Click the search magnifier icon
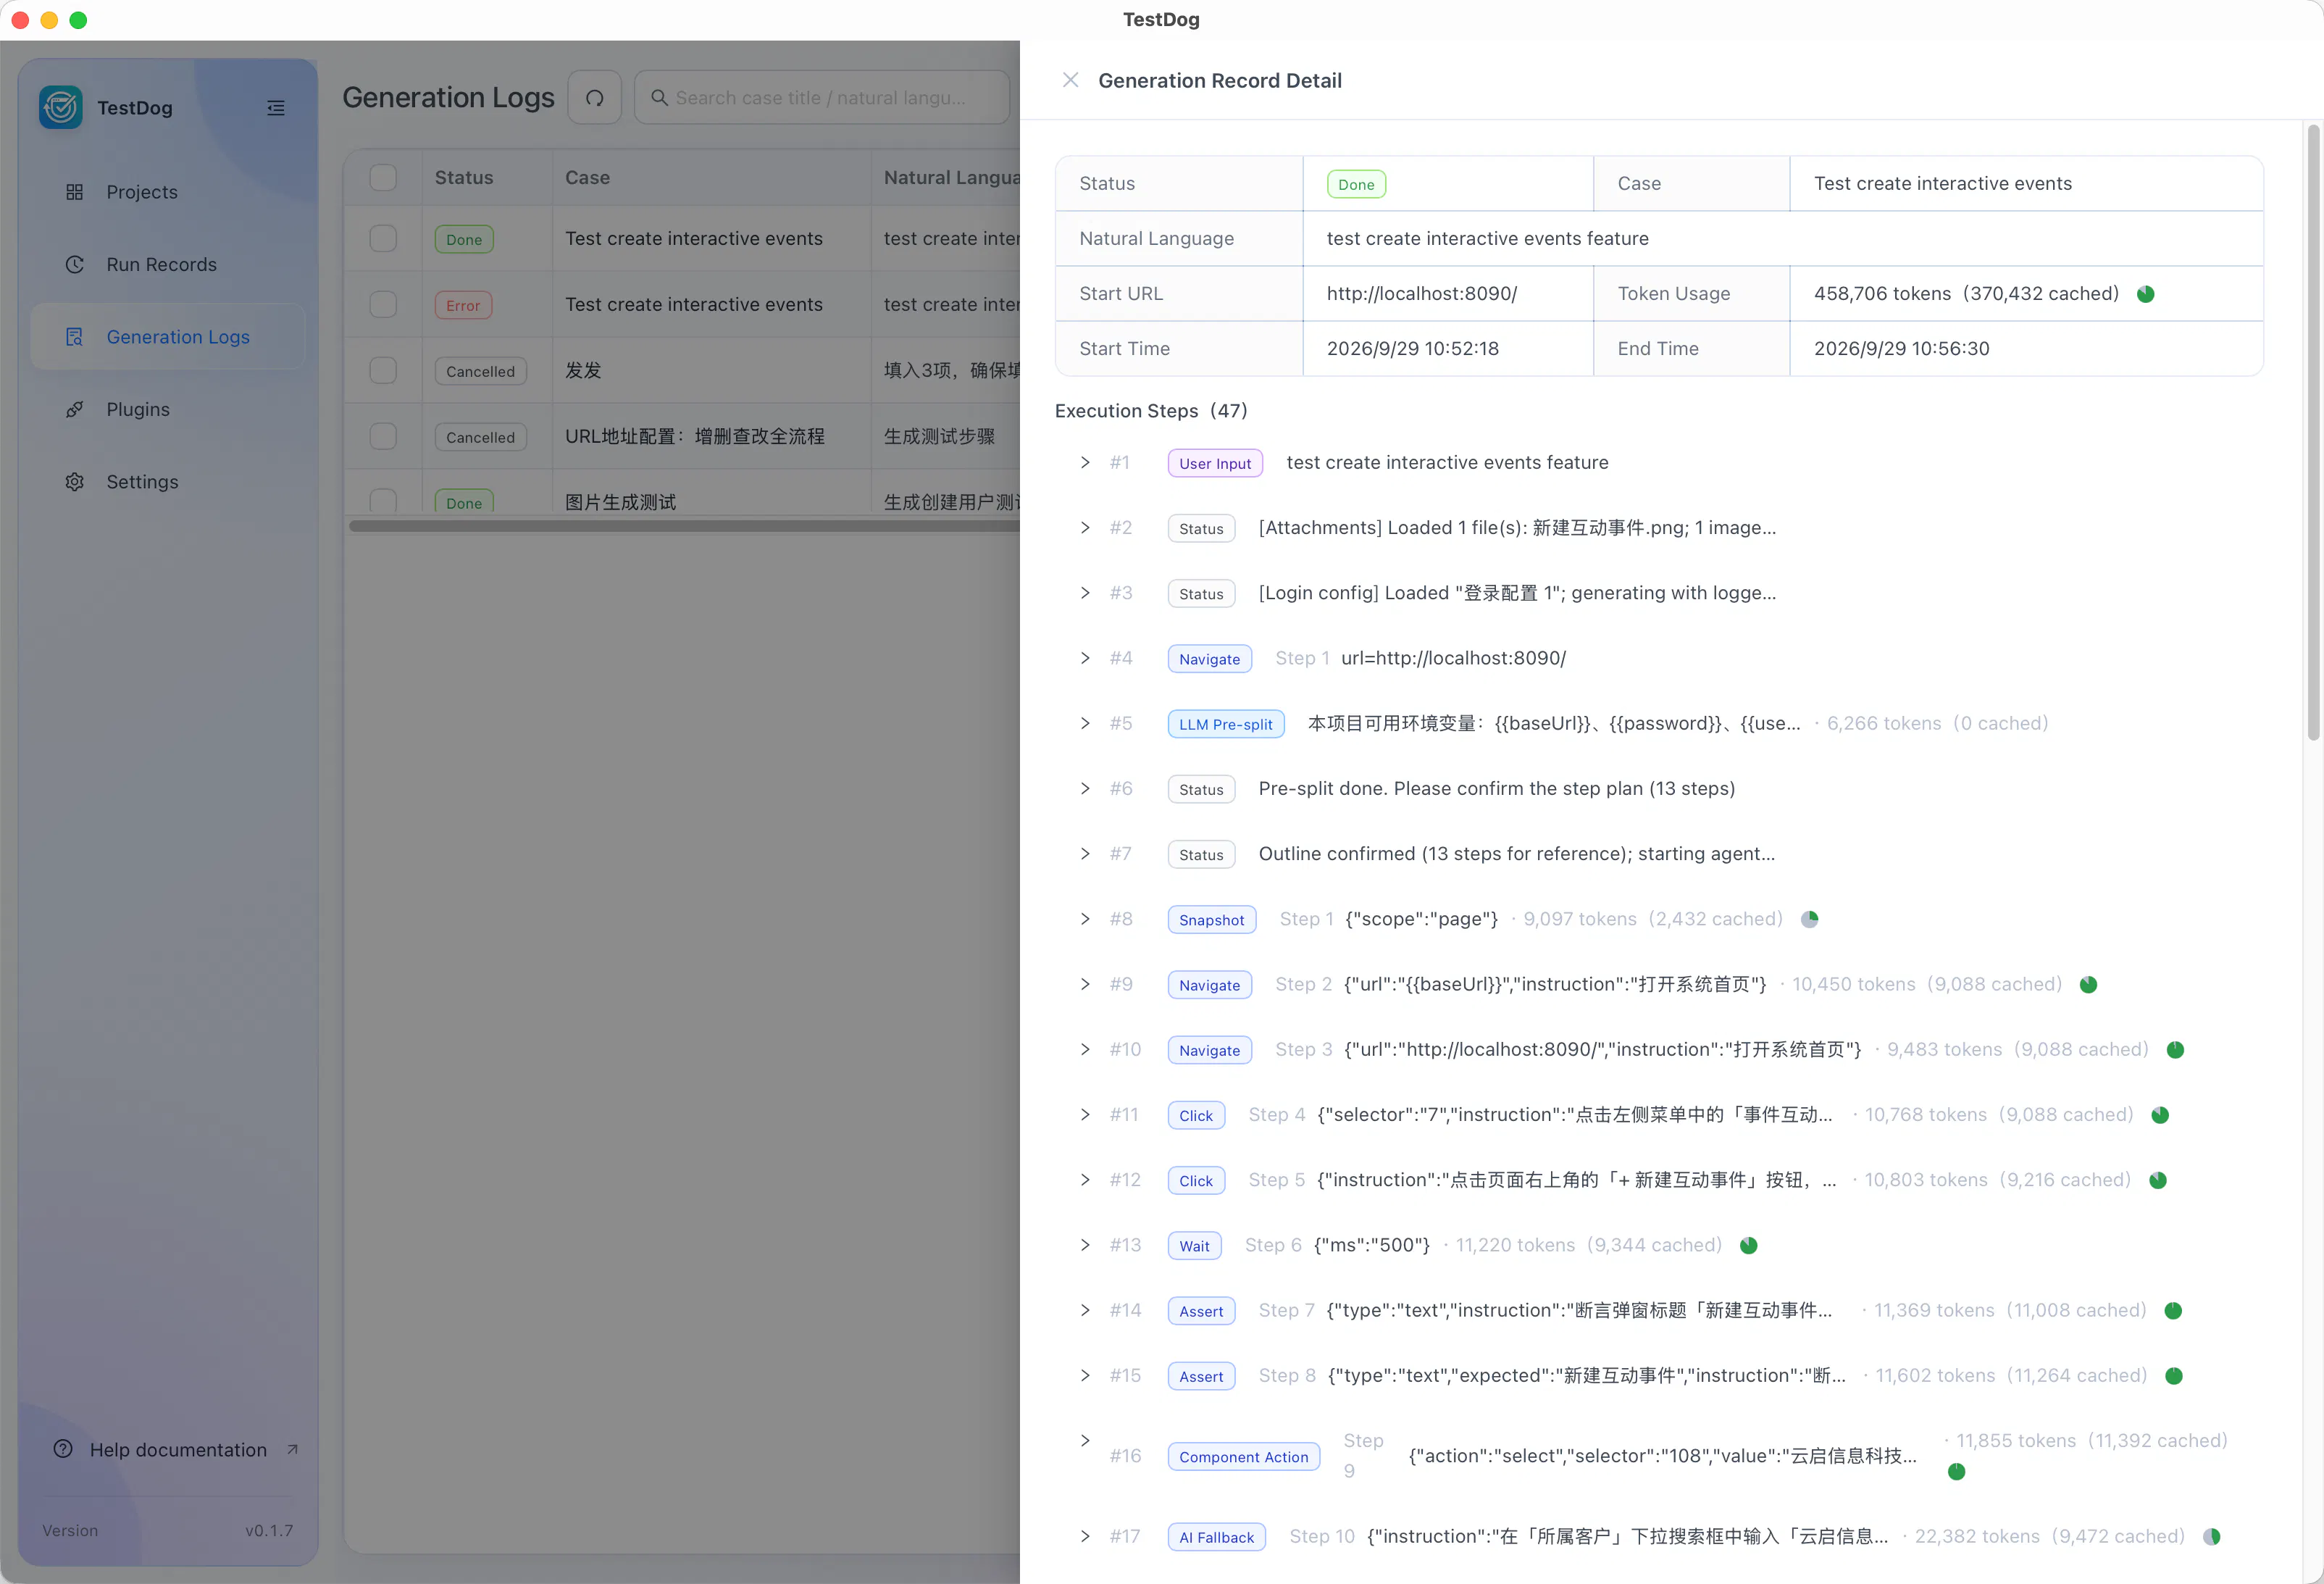 tap(659, 98)
